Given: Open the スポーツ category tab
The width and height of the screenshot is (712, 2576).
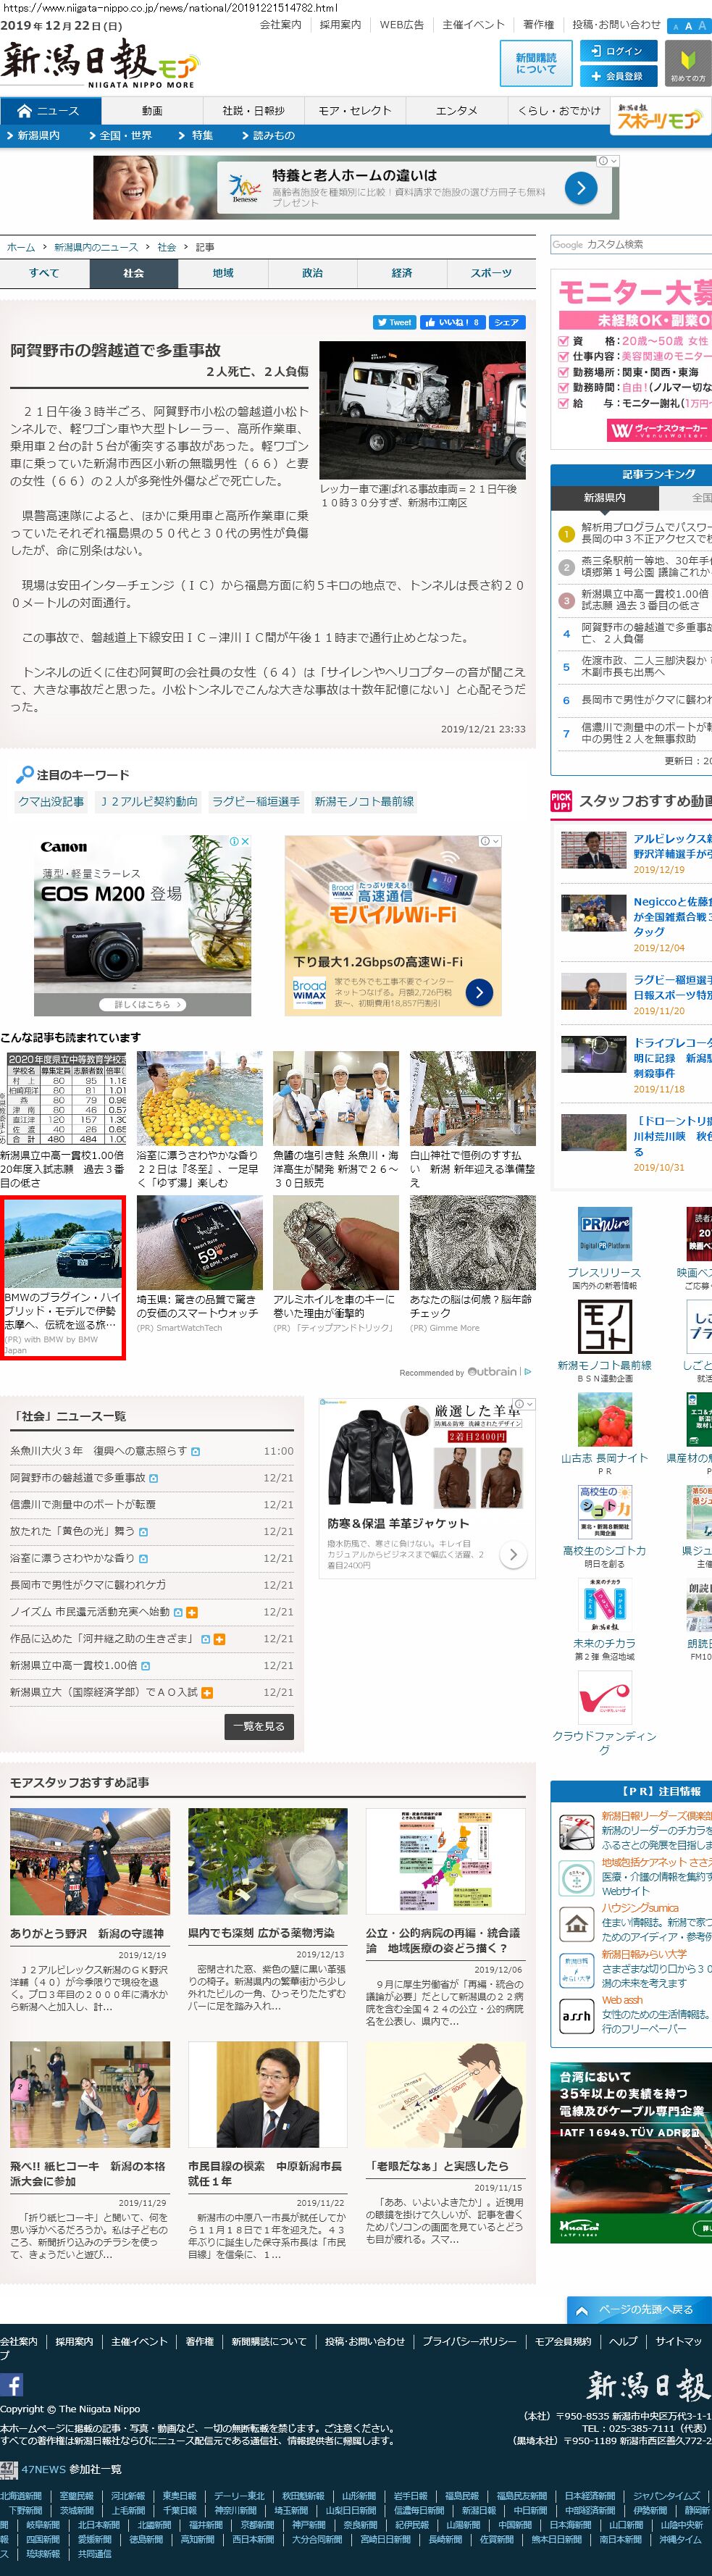Looking at the screenshot, I should pos(491,273).
